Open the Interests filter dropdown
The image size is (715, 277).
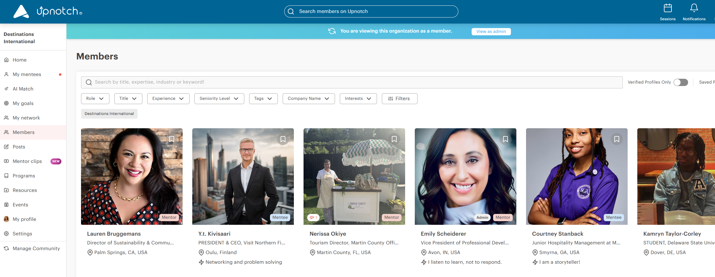(x=358, y=99)
